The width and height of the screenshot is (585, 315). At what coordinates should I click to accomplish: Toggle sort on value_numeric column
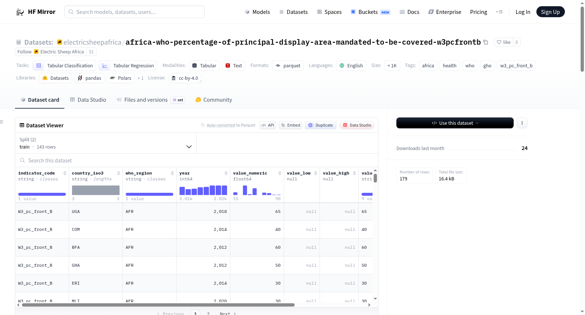click(280, 173)
